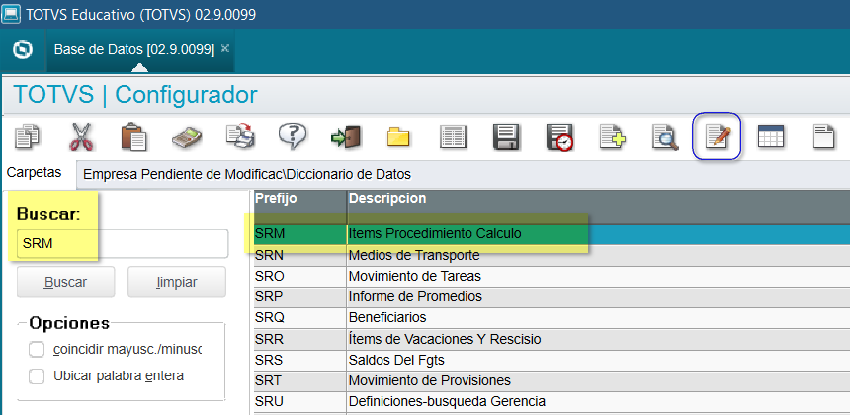Screen dimensions: 850x415
Task: Select the Beneficiarios row
Action: tap(552, 317)
